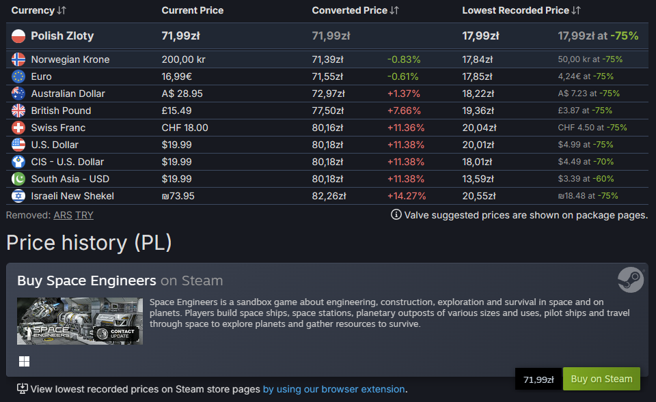Click the British Pound flag icon
This screenshot has width=656, height=402.
(x=18, y=111)
